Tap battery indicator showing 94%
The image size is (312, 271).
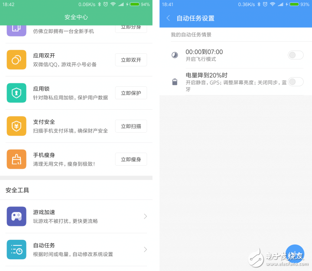pos(134,4)
